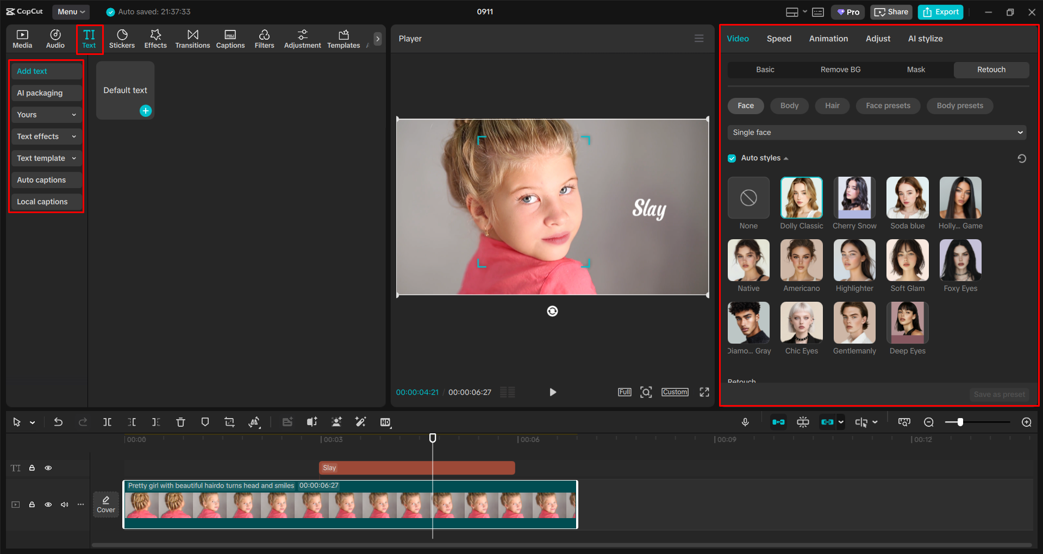Select the Effects icon in the top toolbar
The image size is (1043, 554).
click(x=155, y=38)
